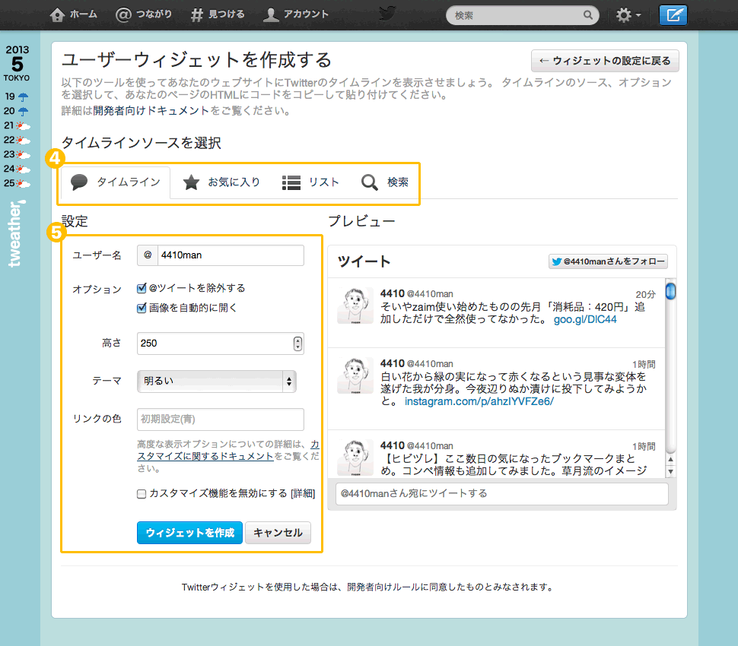Click the Home house icon

(57, 15)
